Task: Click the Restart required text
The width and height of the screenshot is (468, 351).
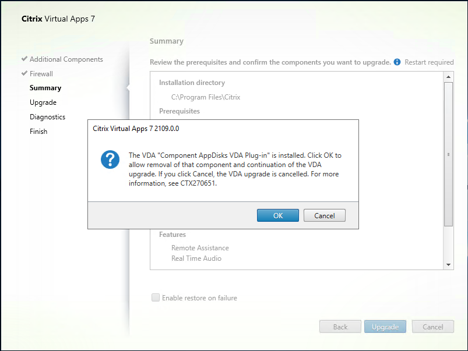Action: point(429,62)
